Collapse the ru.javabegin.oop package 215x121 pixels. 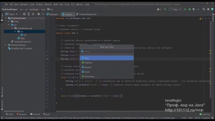click(x=12, y=28)
